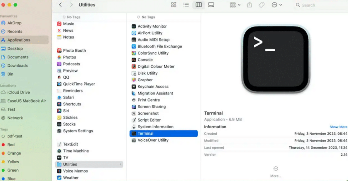The height and width of the screenshot is (181, 348).
Task: Expand the Utilities folder chevron
Action: point(121,164)
